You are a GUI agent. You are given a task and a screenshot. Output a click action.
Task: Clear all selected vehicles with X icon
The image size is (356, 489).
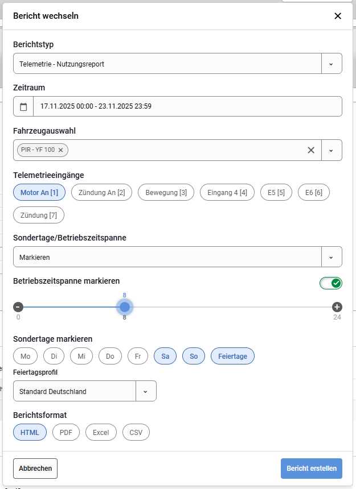[x=311, y=150]
